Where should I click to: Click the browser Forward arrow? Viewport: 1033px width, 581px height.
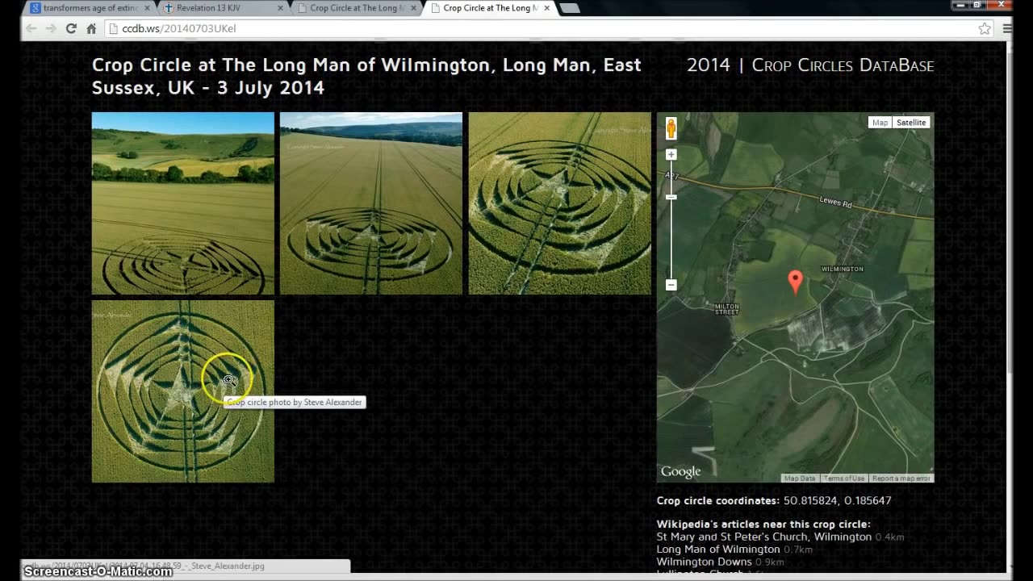51,28
